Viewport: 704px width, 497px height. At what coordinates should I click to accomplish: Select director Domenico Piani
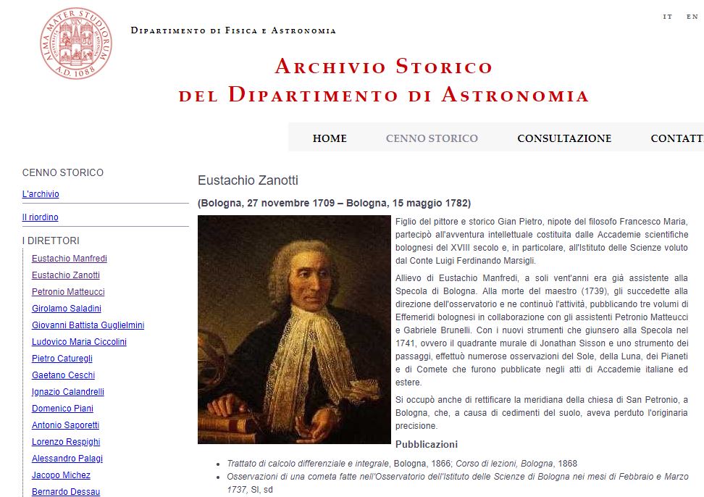62,408
